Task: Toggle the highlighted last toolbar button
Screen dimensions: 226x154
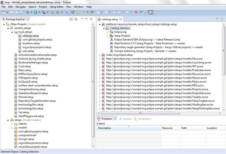Action: [151, 12]
